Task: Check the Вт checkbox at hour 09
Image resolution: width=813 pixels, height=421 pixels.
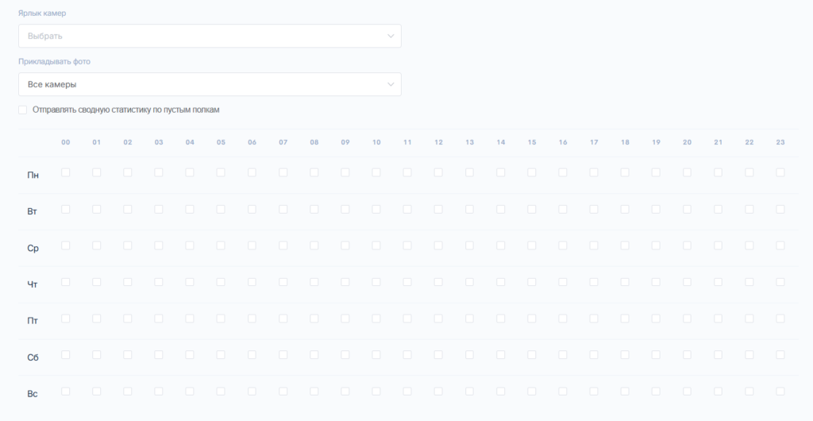Action: [x=345, y=209]
